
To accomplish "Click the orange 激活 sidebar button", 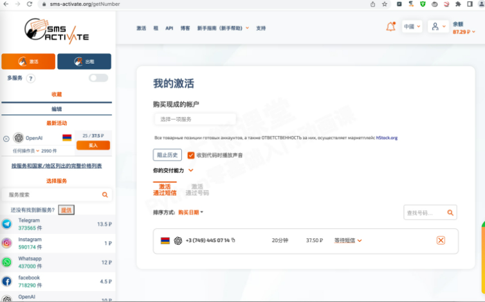I will [28, 61].
